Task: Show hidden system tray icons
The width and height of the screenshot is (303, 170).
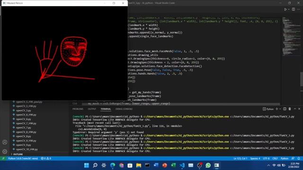Action: click(x=268, y=165)
